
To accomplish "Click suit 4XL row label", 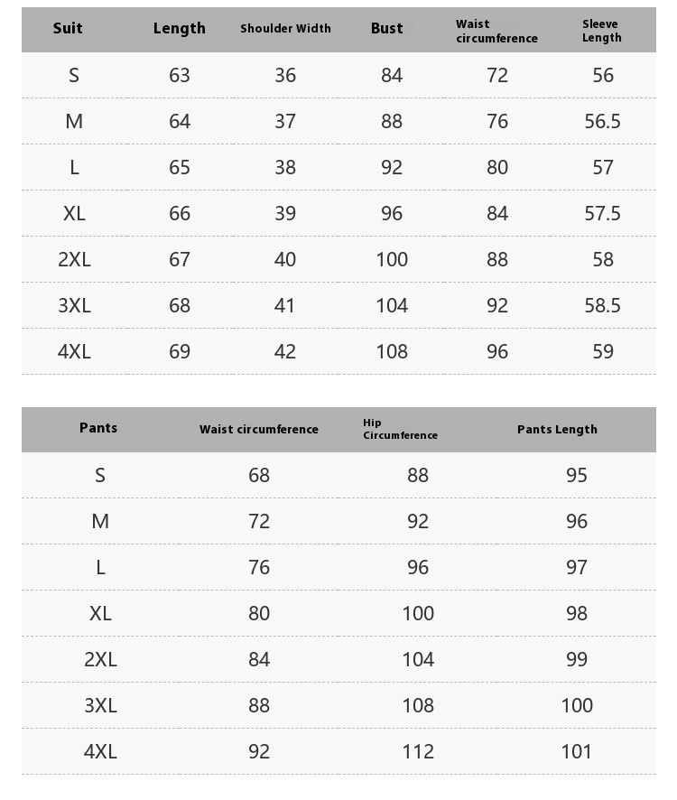I will [x=74, y=351].
